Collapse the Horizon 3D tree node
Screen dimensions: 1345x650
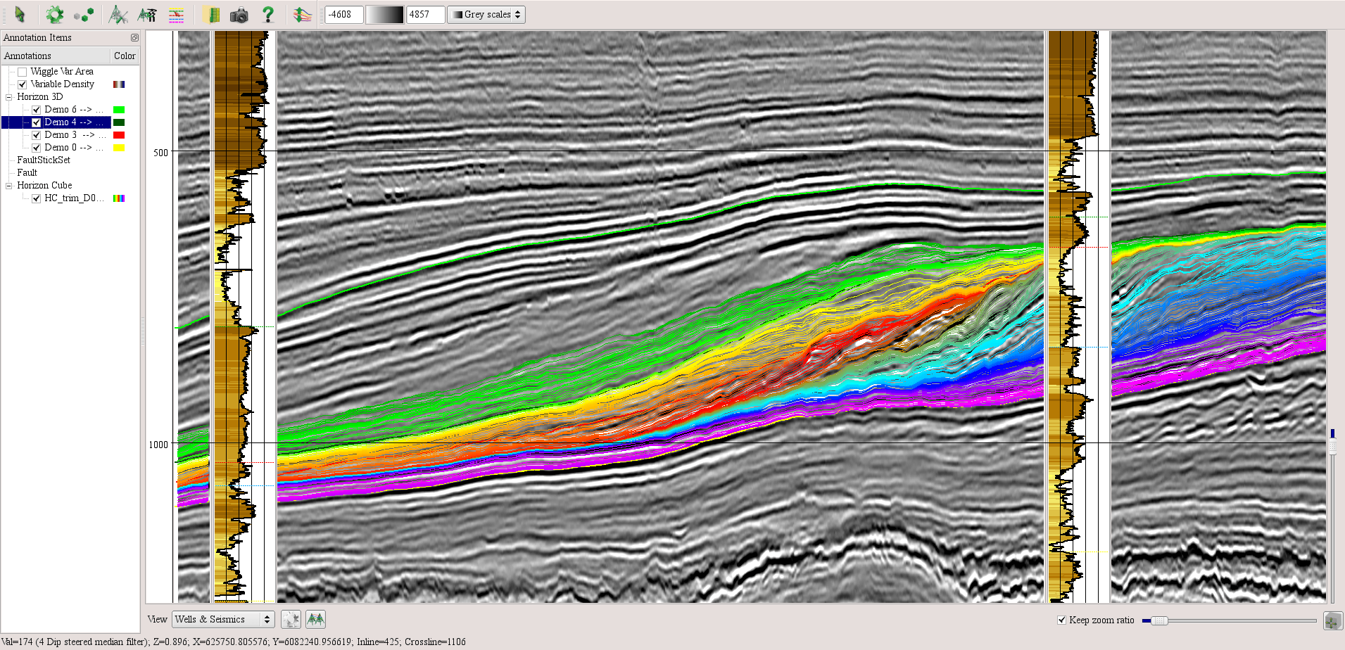click(x=9, y=97)
